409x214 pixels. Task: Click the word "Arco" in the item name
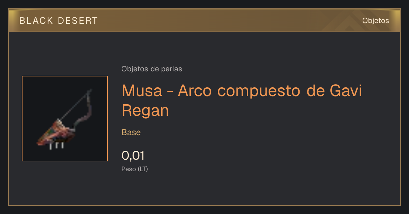194,91
